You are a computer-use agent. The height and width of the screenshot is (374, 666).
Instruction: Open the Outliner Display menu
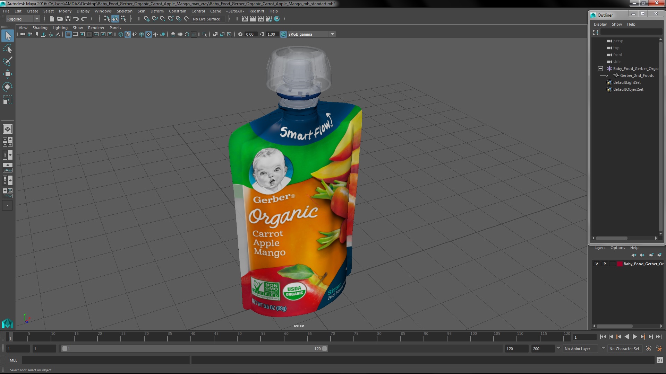click(600, 24)
